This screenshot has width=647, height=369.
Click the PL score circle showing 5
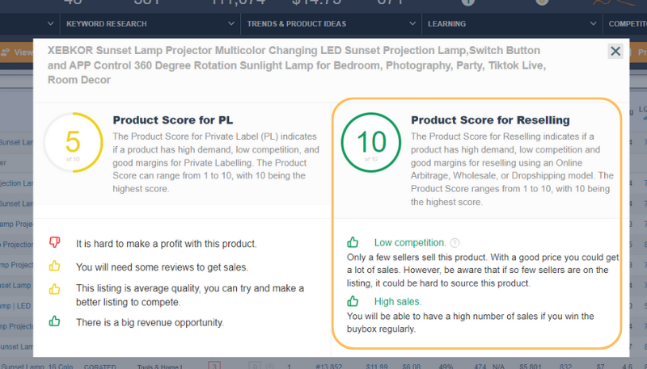[x=73, y=142]
